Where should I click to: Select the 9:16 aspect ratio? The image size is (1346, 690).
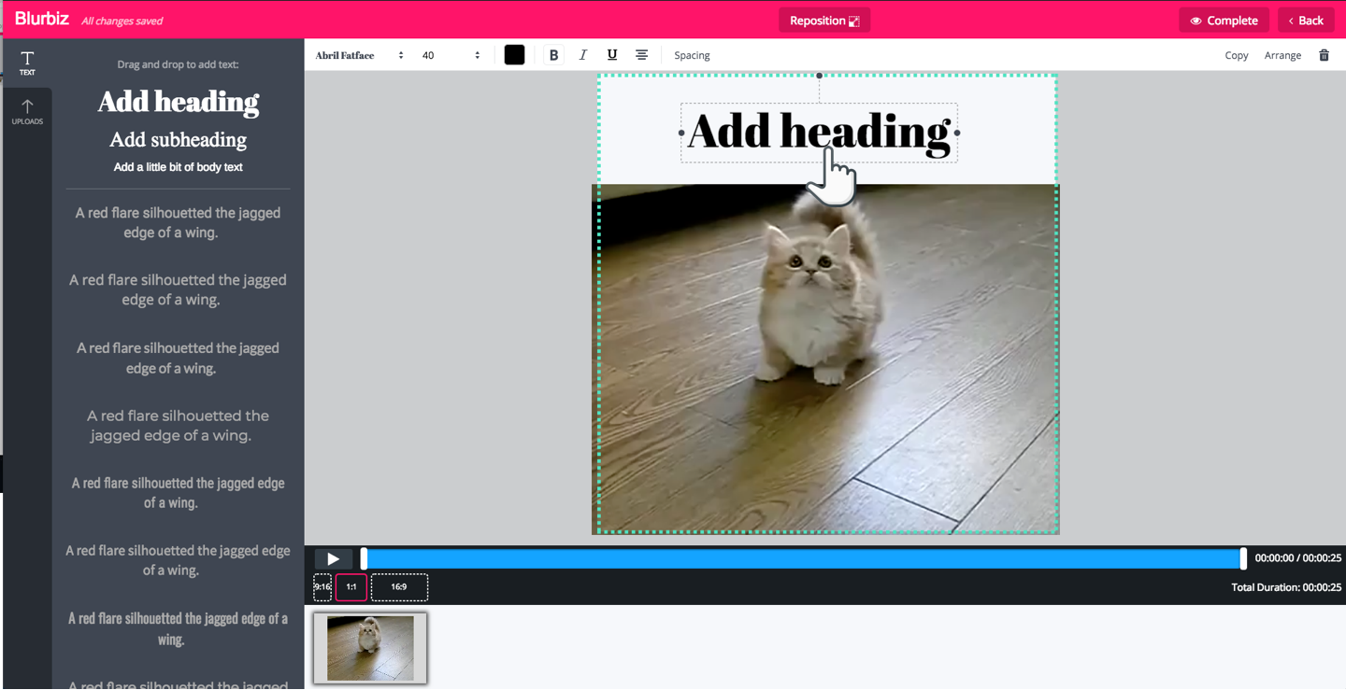click(x=322, y=587)
